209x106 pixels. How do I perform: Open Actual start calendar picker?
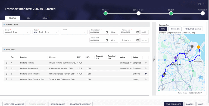[x=107, y=40]
